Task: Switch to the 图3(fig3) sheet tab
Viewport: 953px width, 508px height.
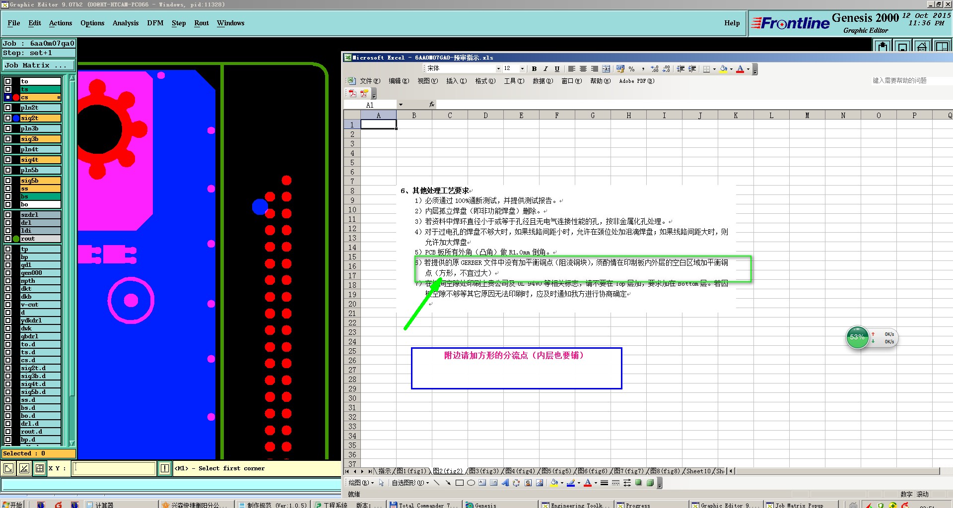Action: click(483, 471)
